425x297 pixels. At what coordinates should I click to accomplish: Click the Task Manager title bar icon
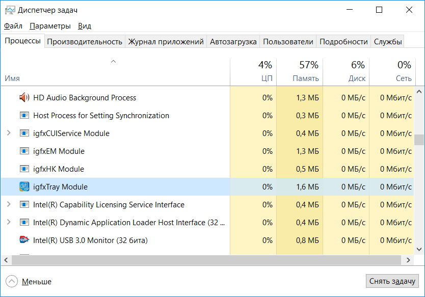tap(10, 10)
